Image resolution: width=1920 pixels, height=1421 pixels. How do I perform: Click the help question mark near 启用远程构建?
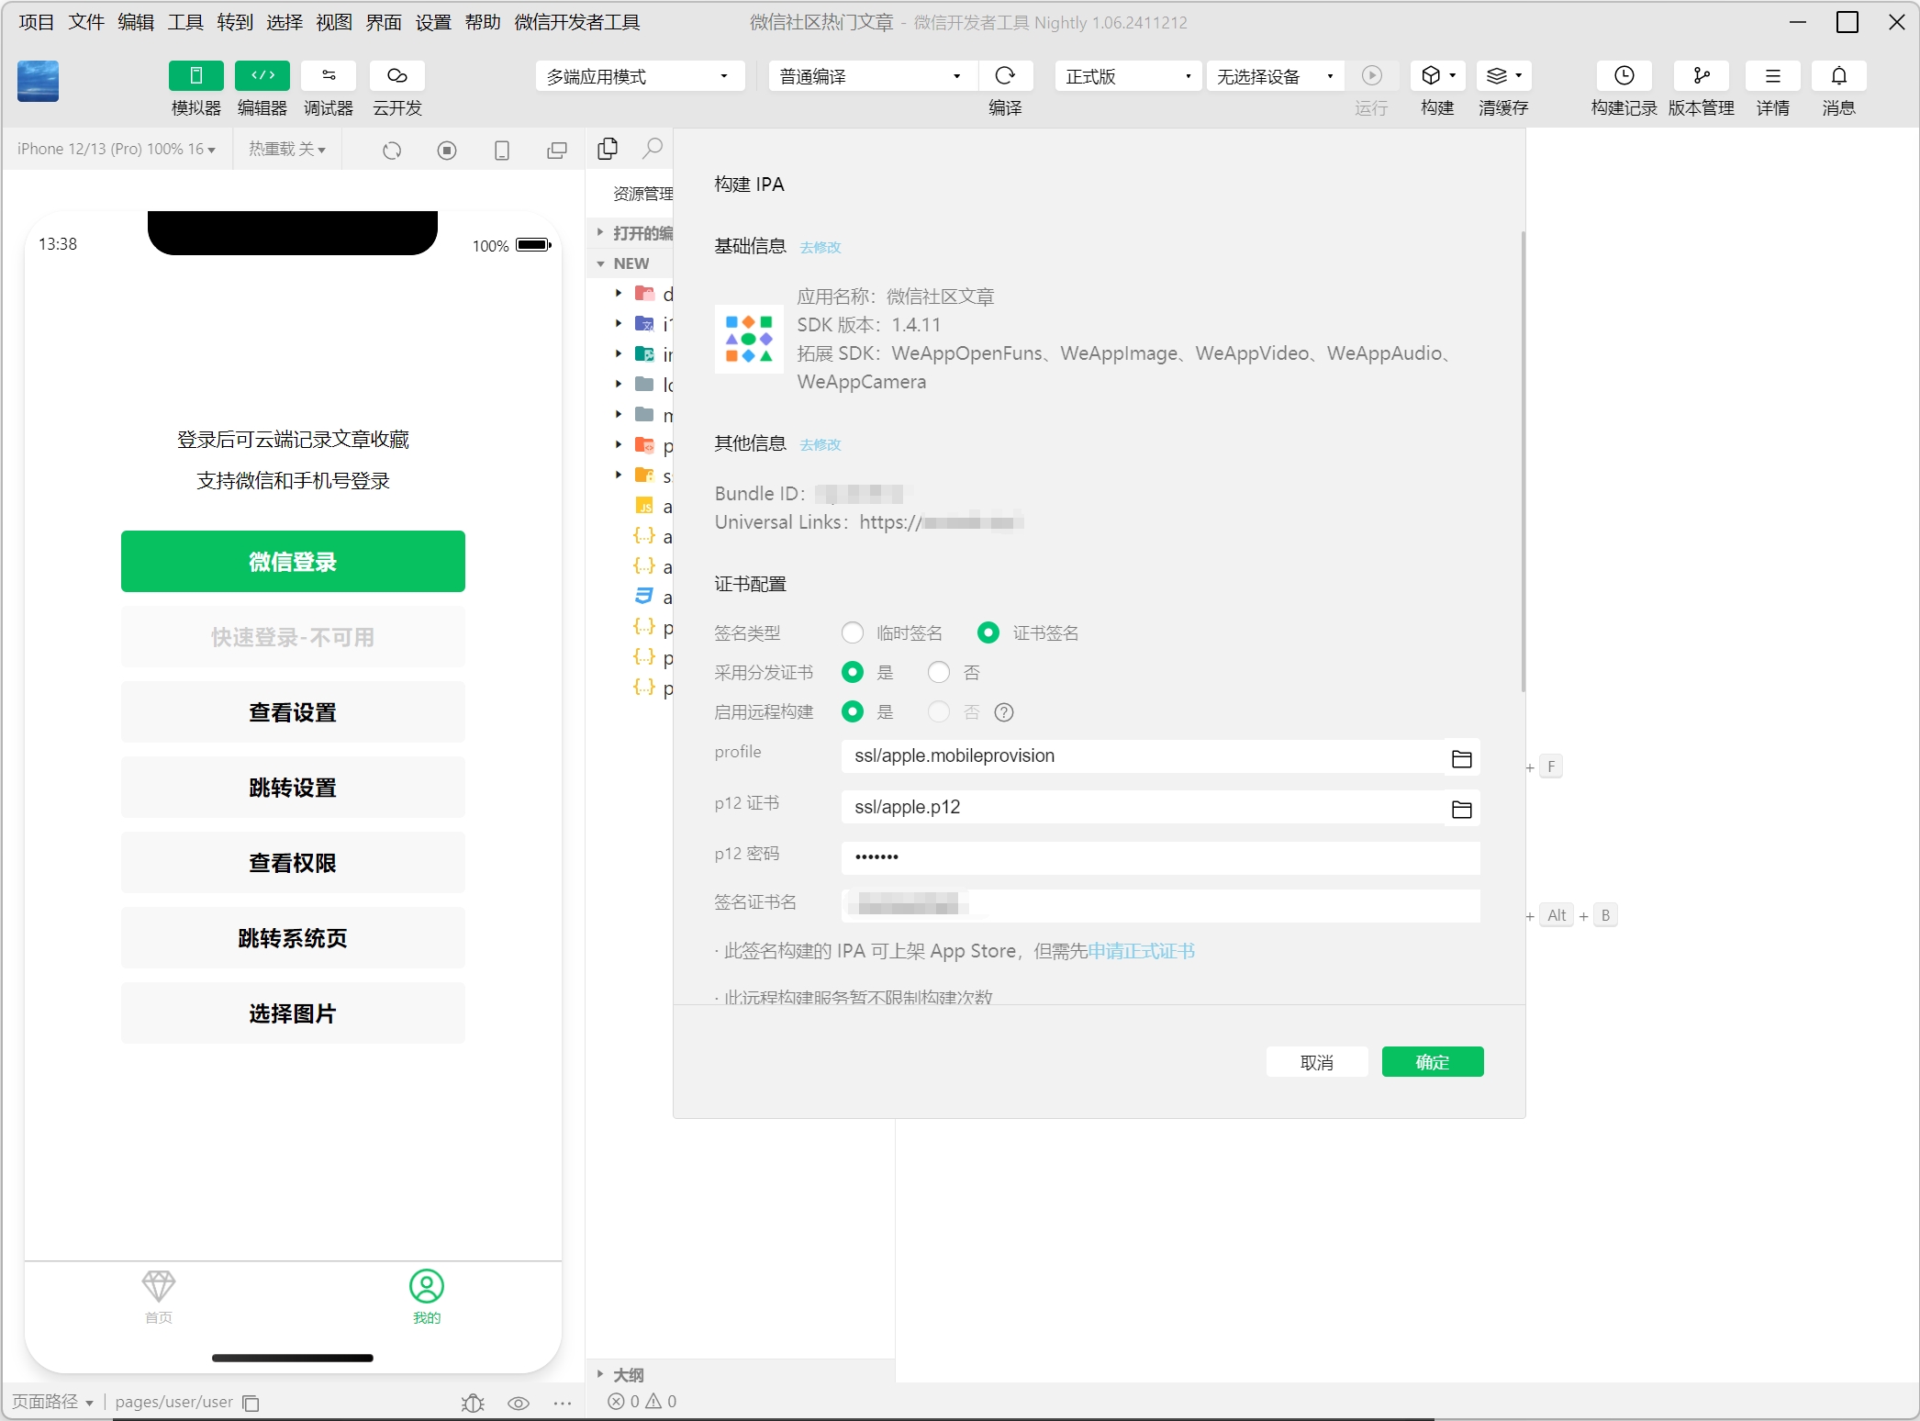1004,712
